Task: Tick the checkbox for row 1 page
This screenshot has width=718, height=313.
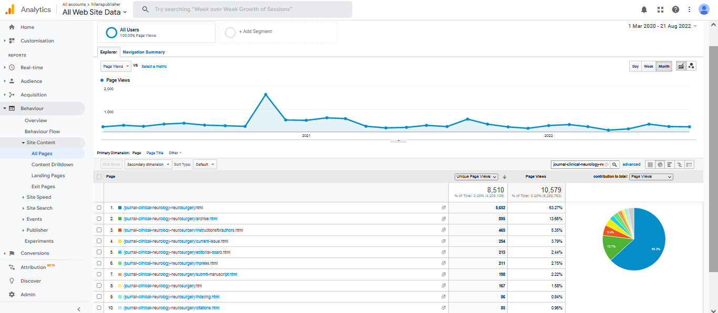Action: click(99, 208)
